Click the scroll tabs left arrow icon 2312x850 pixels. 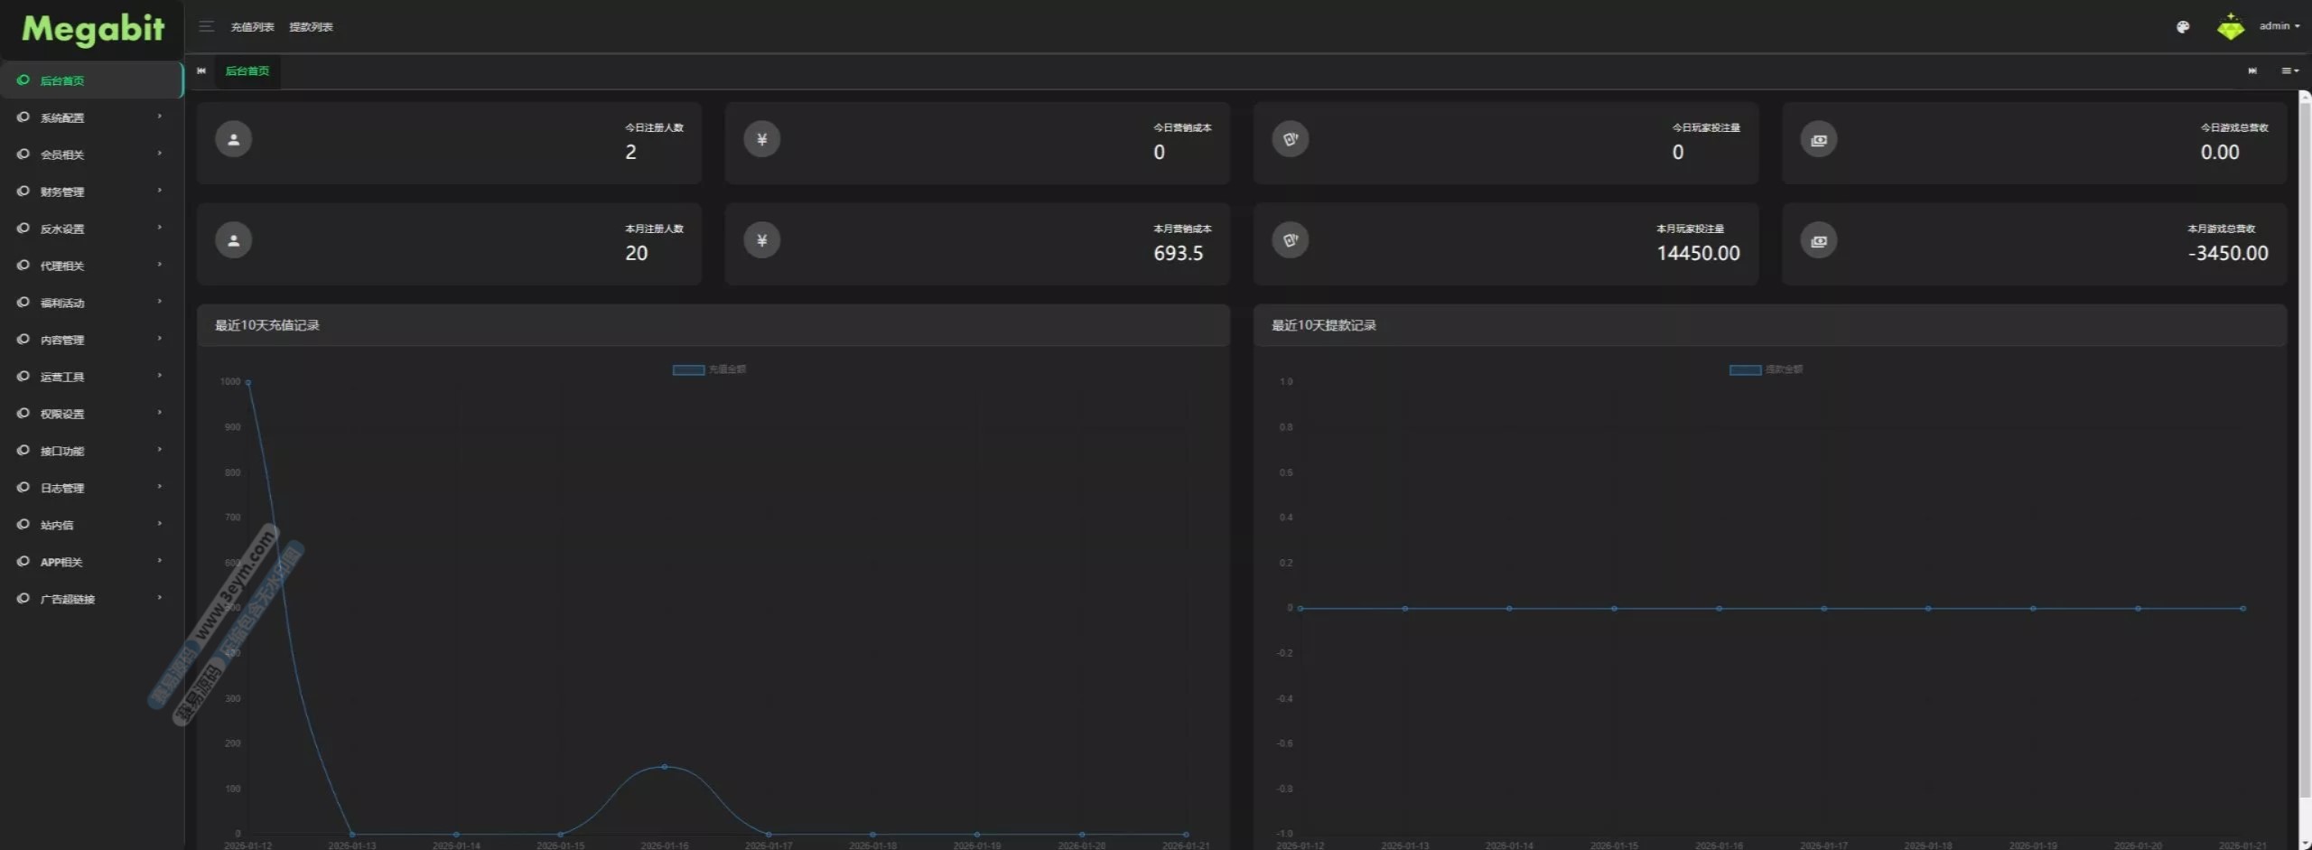coord(201,71)
